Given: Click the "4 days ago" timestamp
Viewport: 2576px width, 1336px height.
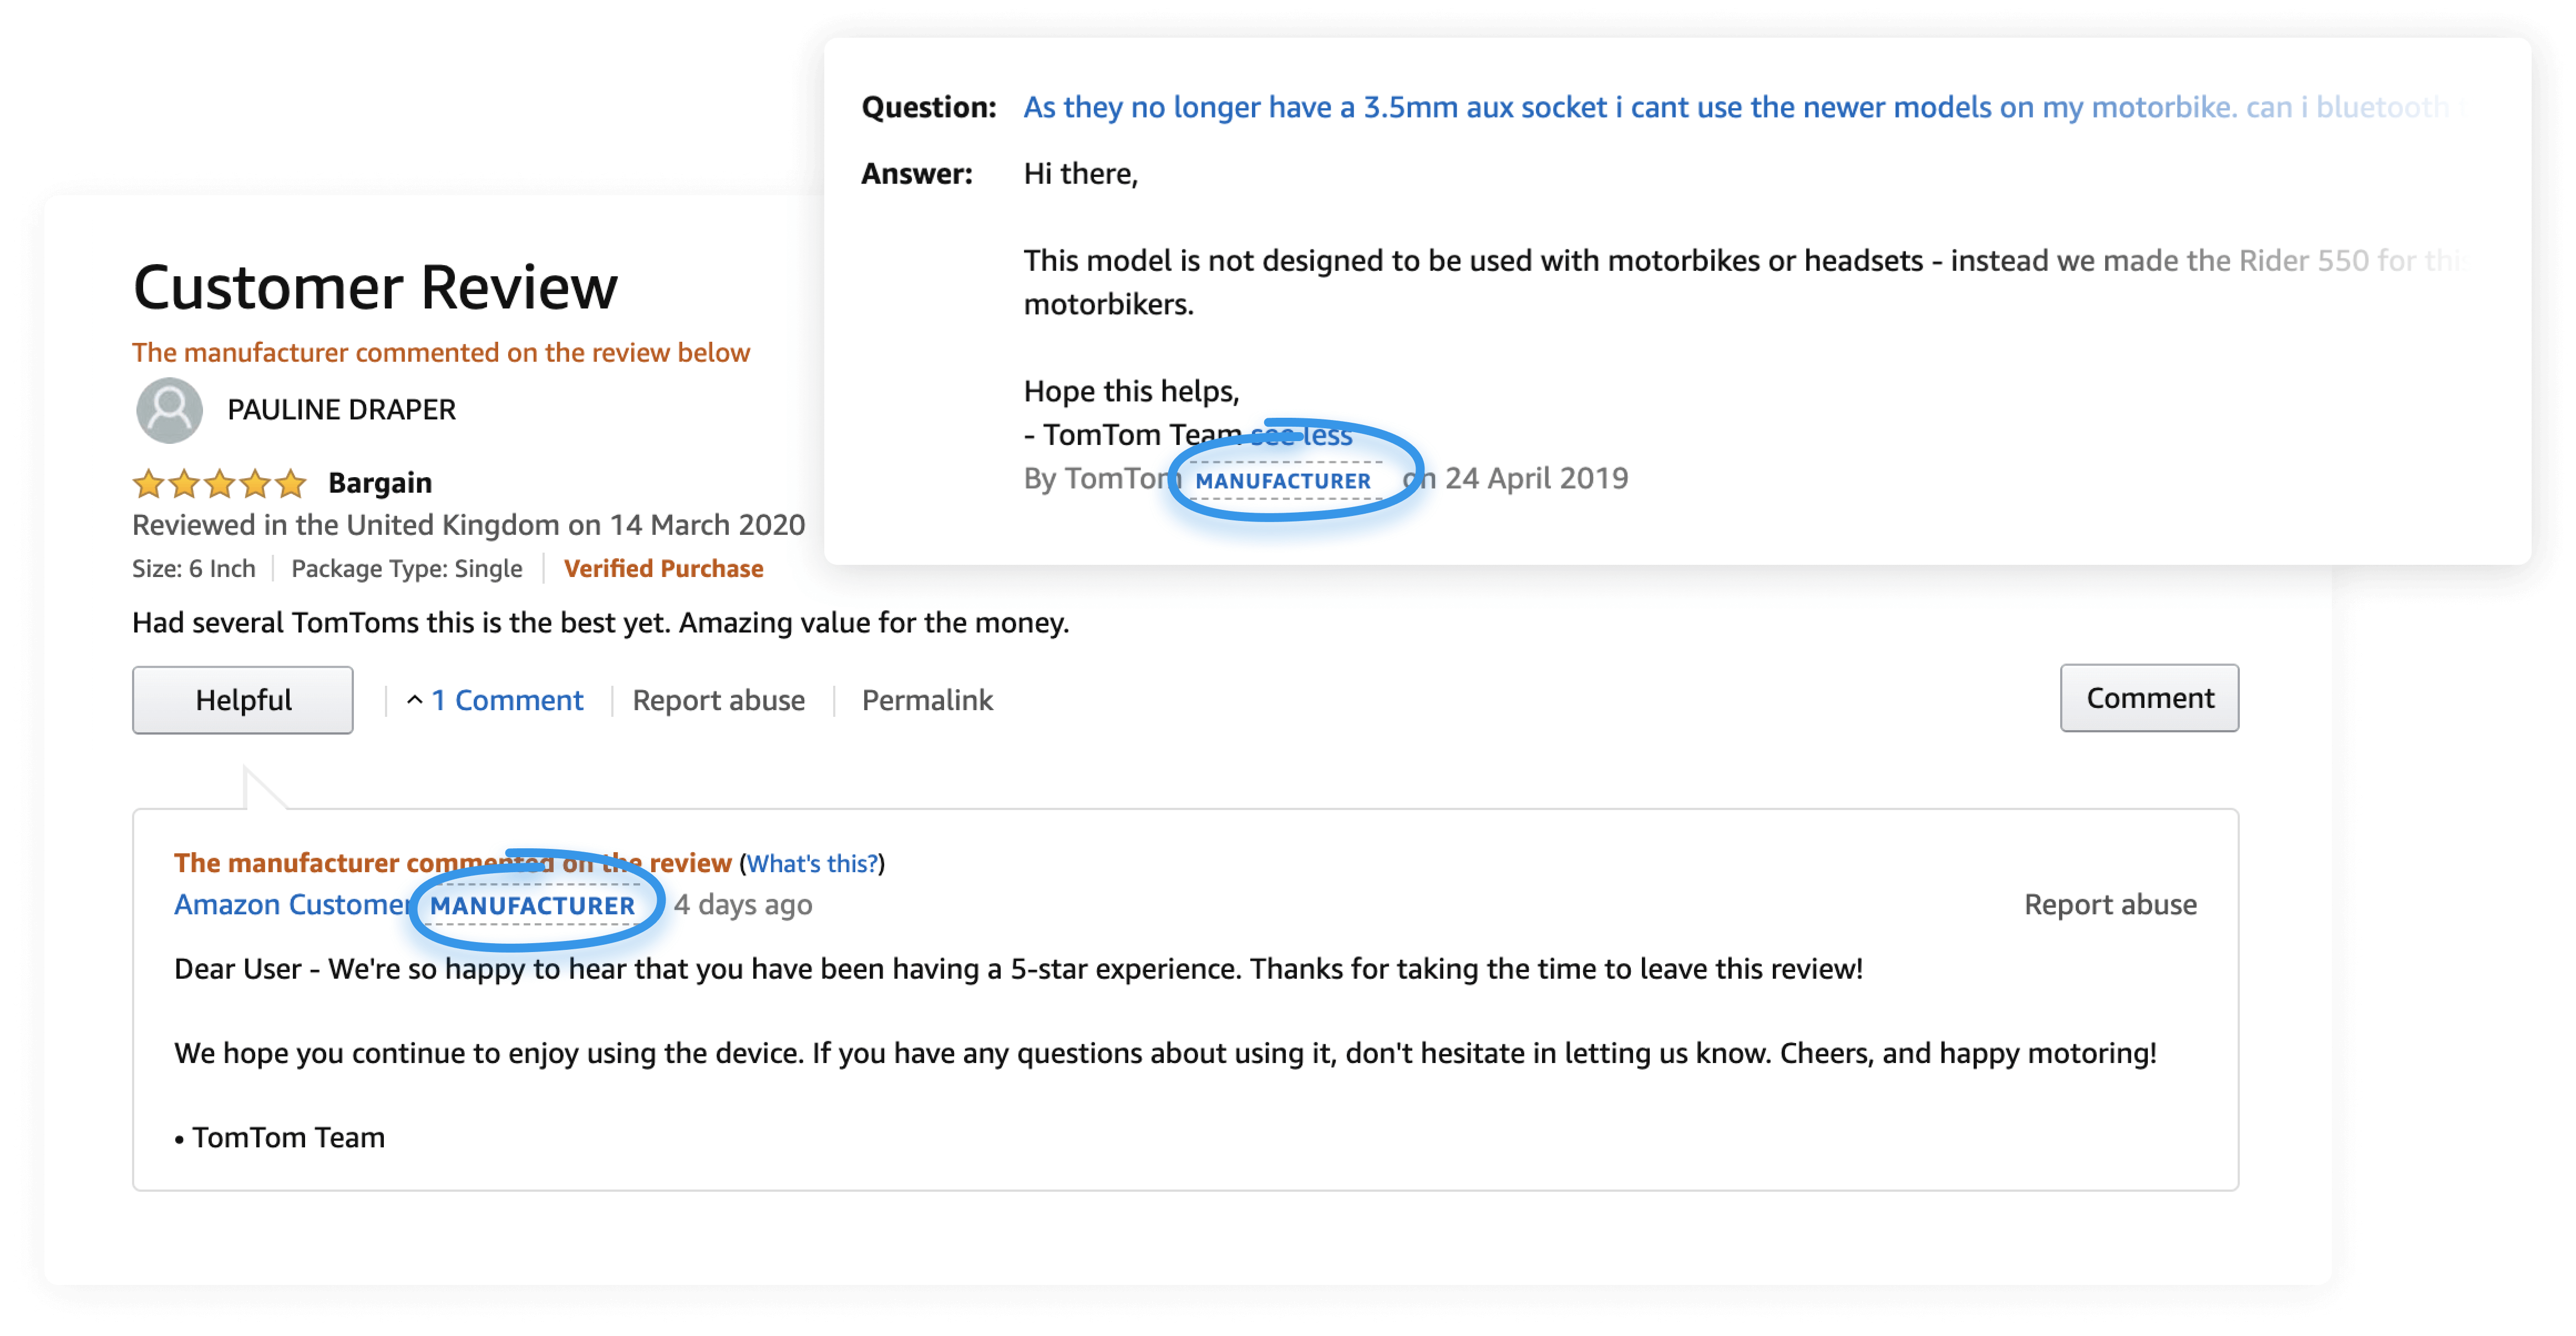Looking at the screenshot, I should pos(743,905).
